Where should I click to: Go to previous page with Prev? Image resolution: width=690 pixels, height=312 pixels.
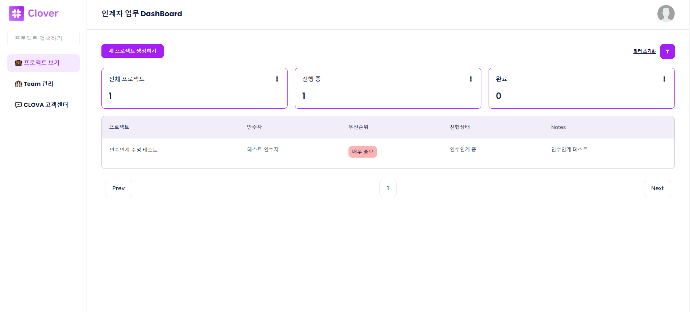pyautogui.click(x=118, y=188)
